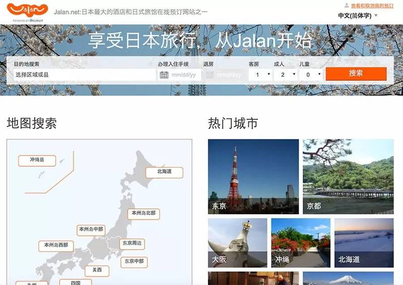The width and height of the screenshot is (403, 285).
Task: Select 北海道 region label on the map
Action: coord(164,173)
